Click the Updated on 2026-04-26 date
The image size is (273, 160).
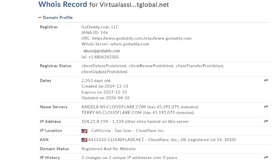(105, 98)
